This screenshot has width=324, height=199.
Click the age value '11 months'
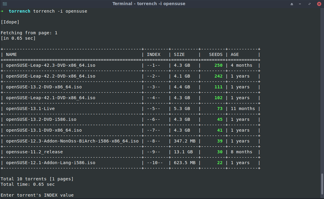243,109
